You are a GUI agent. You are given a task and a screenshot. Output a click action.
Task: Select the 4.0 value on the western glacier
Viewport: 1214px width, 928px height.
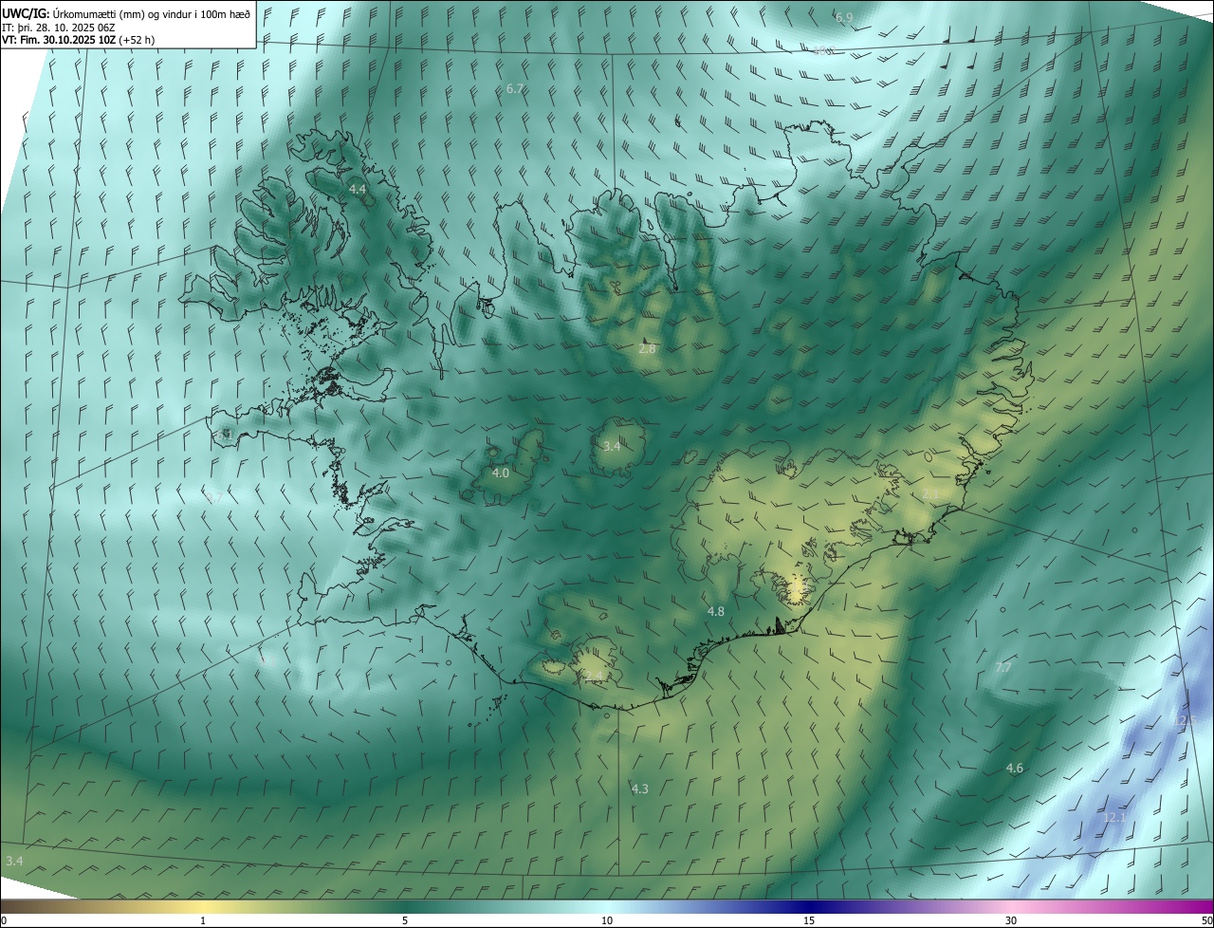[501, 473]
